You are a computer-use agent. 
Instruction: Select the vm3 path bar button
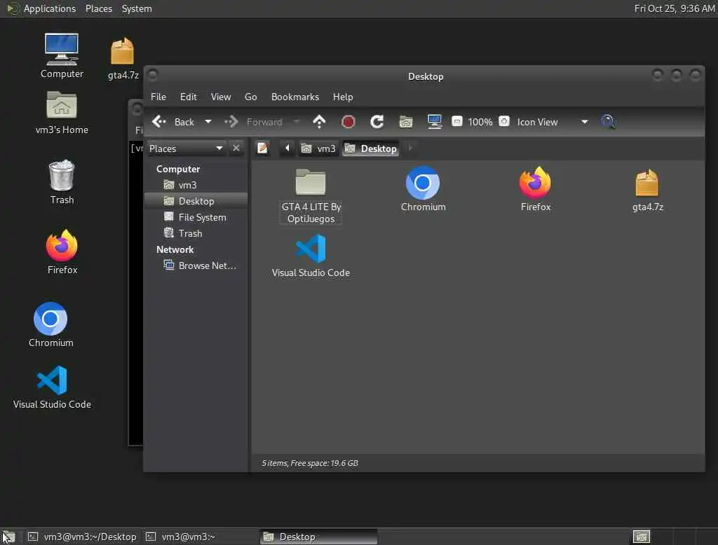click(x=319, y=149)
